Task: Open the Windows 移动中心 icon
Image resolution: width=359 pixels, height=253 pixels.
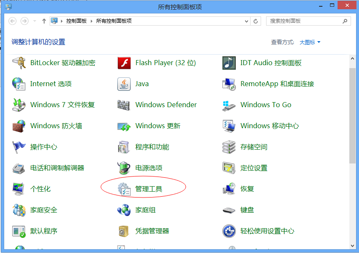Action: (229, 126)
